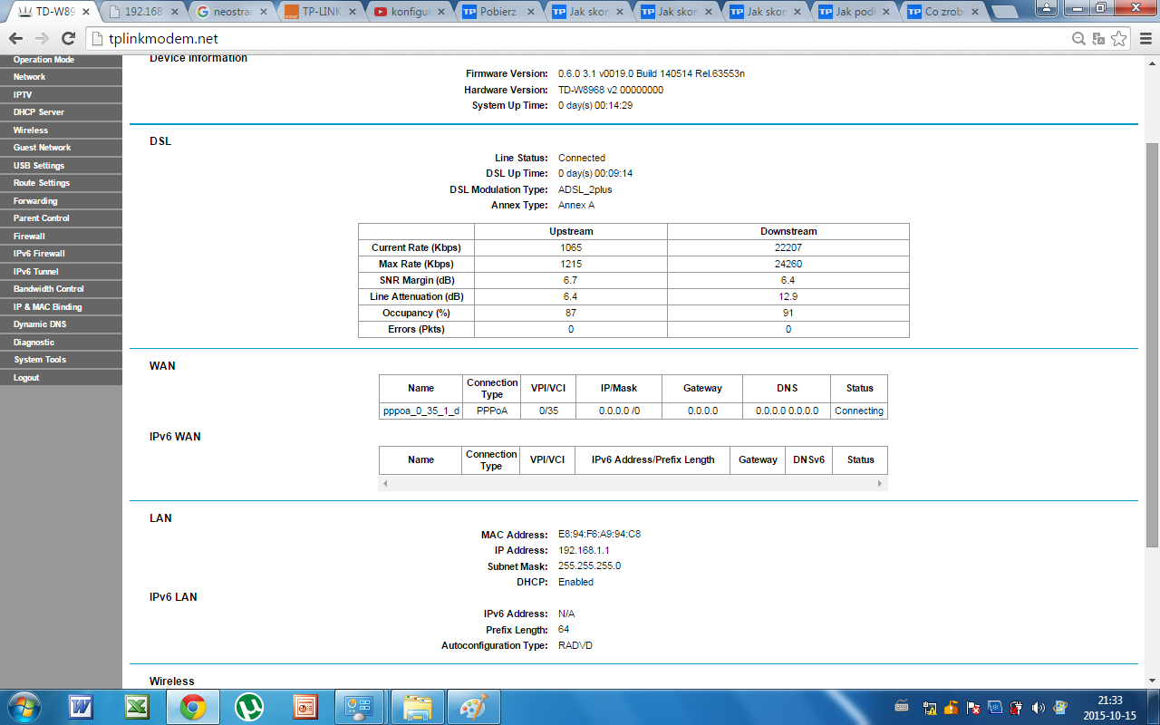The width and height of the screenshot is (1160, 725).
Task: Open DHCP Server in the sidebar
Action: tap(39, 112)
